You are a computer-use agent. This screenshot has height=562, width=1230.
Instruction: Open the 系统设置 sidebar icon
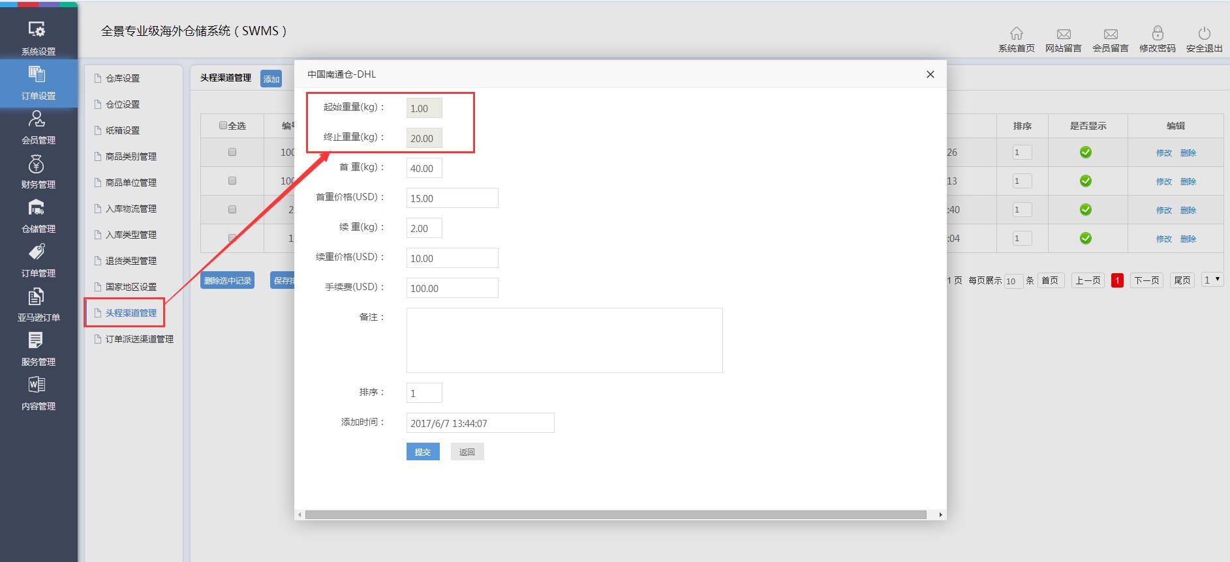(37, 30)
